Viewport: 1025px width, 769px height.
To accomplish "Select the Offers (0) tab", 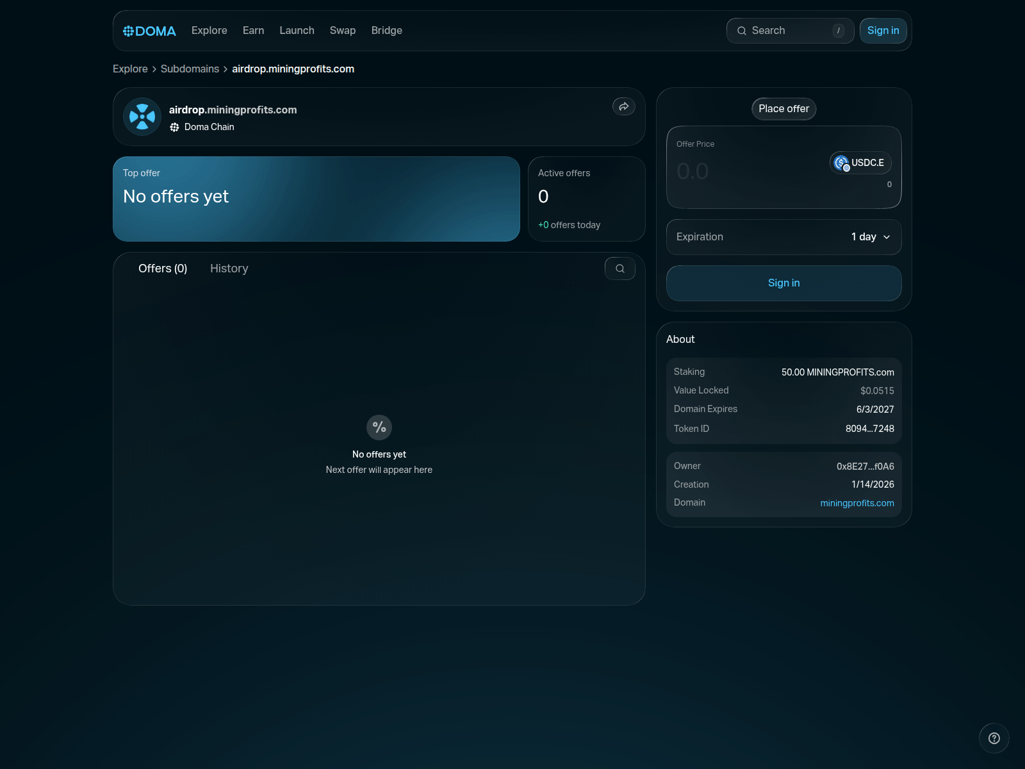I will pos(162,269).
